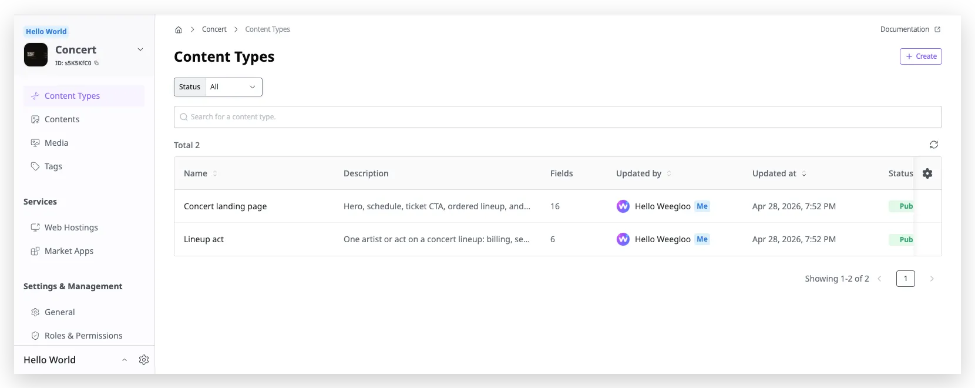Open workspace settings gear at bottom

point(144,360)
